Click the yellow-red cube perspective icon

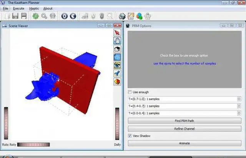(x=117, y=82)
